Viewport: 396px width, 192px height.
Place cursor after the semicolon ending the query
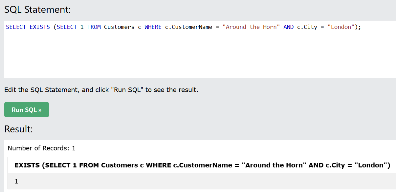pos(361,27)
